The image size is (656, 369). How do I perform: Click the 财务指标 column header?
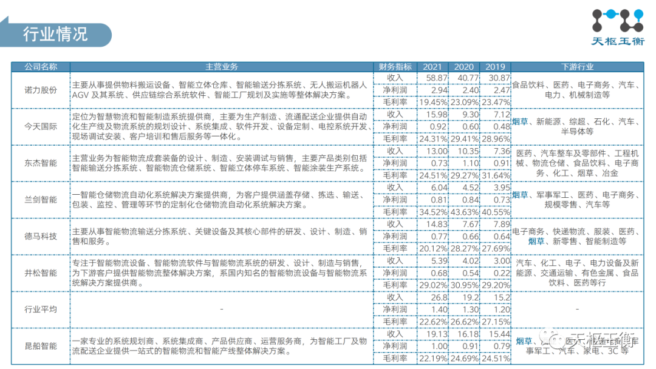pyautogui.click(x=395, y=67)
